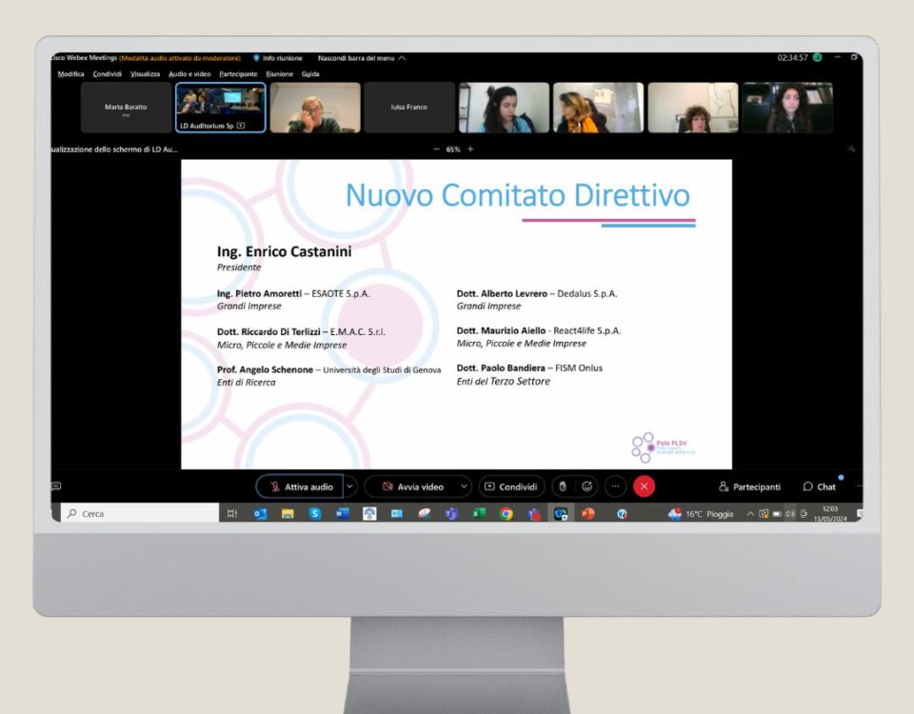Click the battery tray icon
914x714 pixels.
(x=777, y=513)
